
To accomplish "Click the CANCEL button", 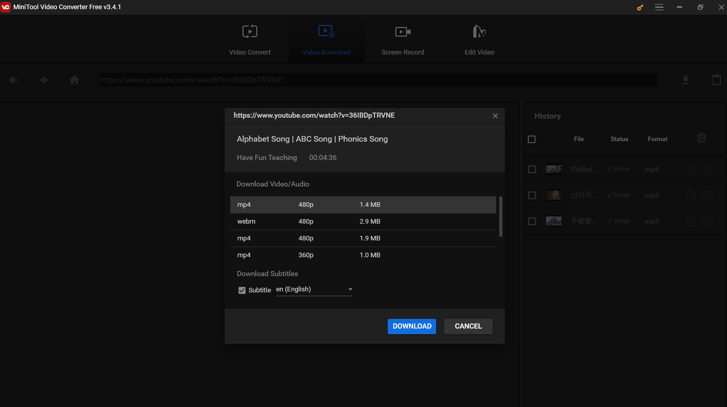I will pyautogui.click(x=468, y=327).
